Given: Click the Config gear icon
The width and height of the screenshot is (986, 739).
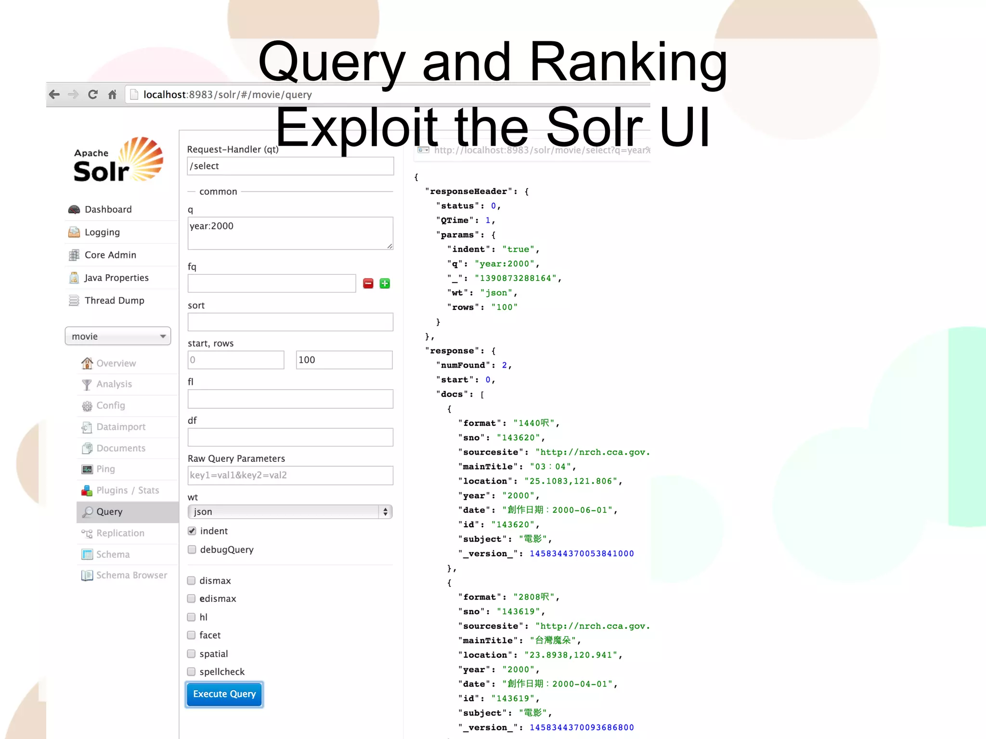Looking at the screenshot, I should coord(87,406).
